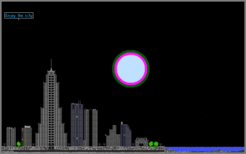The height and width of the screenshot is (154, 246).
Task: Select the green tree between the left buildings
Action: (18, 144)
